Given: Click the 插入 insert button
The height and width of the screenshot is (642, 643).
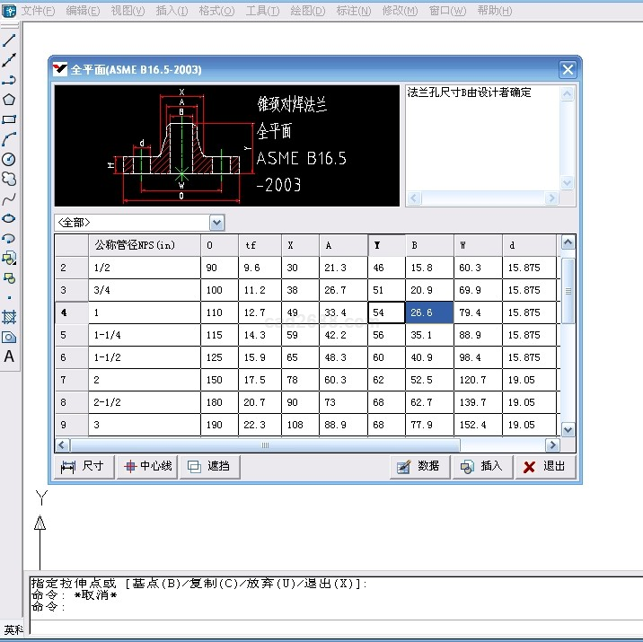Looking at the screenshot, I should tap(482, 467).
